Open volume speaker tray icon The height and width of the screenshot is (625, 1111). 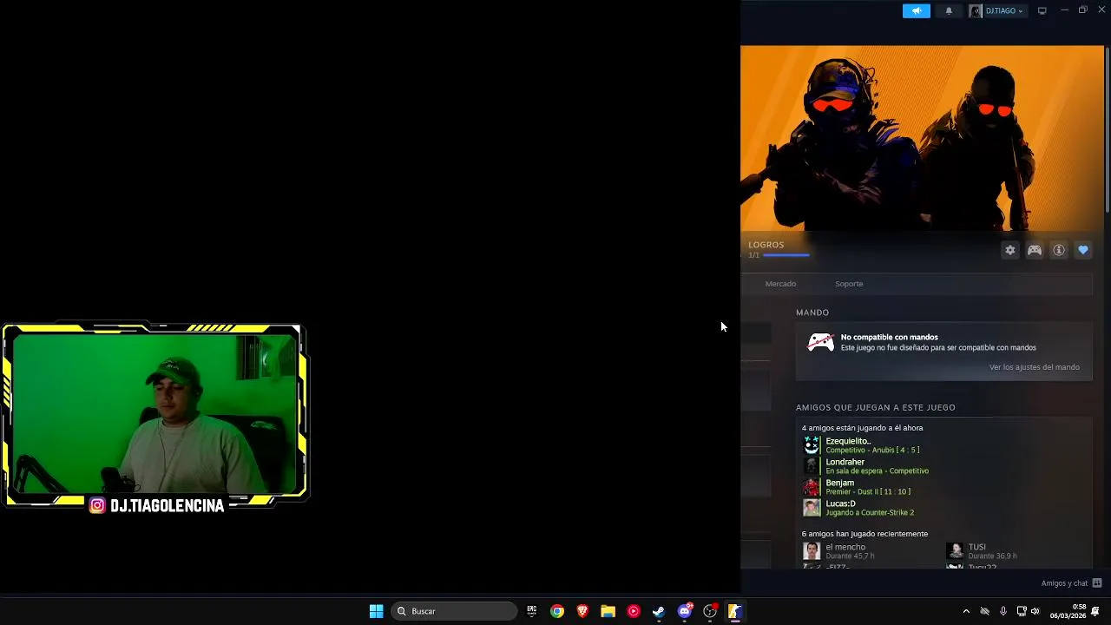(x=1035, y=611)
